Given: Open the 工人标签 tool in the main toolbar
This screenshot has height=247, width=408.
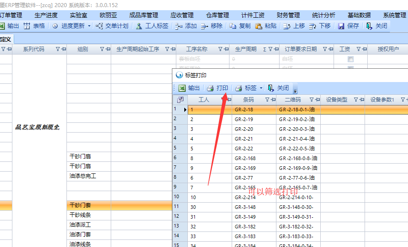Looking at the screenshot, I should [x=152, y=26].
